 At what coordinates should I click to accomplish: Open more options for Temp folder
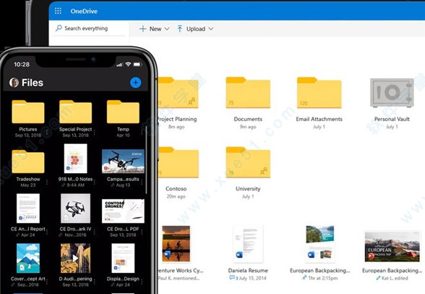pyautogui.click(x=142, y=133)
